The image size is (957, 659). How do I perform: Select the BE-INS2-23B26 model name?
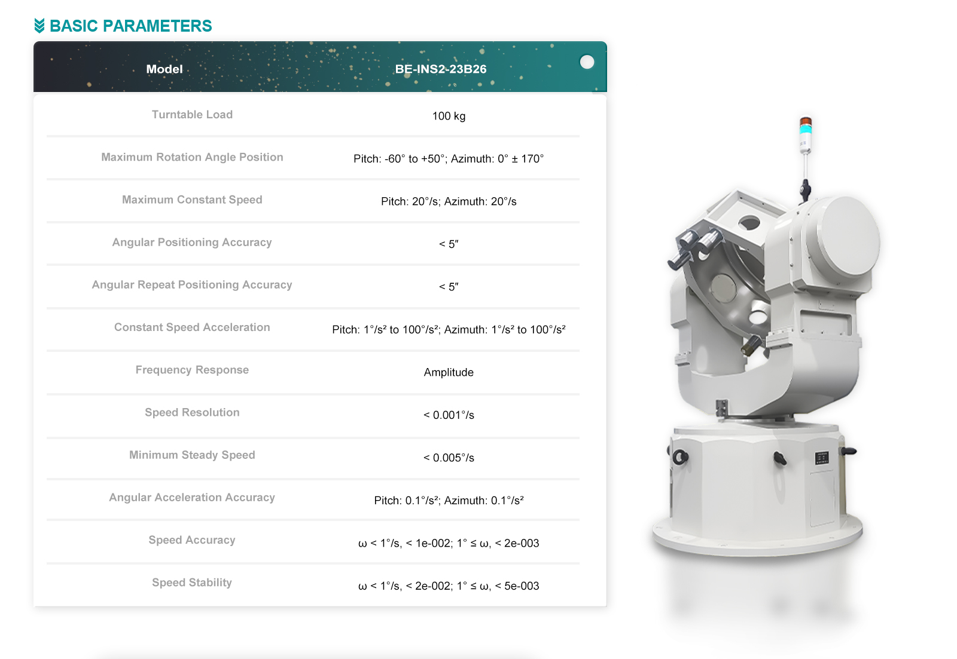(440, 69)
